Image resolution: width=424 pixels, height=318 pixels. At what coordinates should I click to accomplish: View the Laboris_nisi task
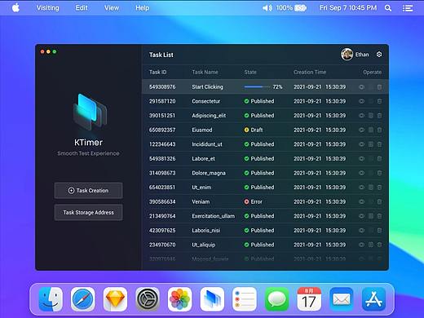coord(361,231)
